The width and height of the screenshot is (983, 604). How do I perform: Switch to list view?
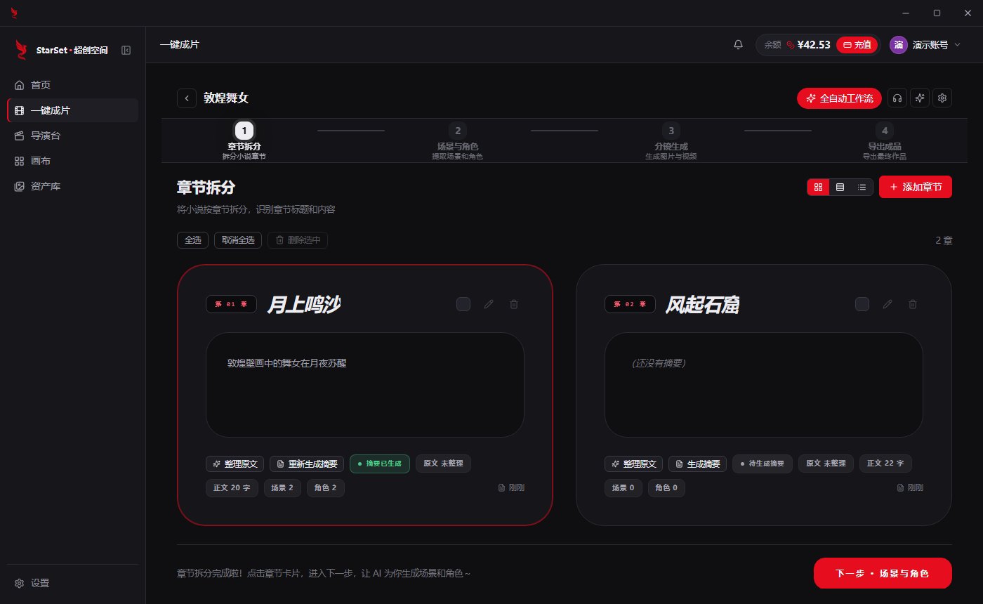(x=862, y=187)
